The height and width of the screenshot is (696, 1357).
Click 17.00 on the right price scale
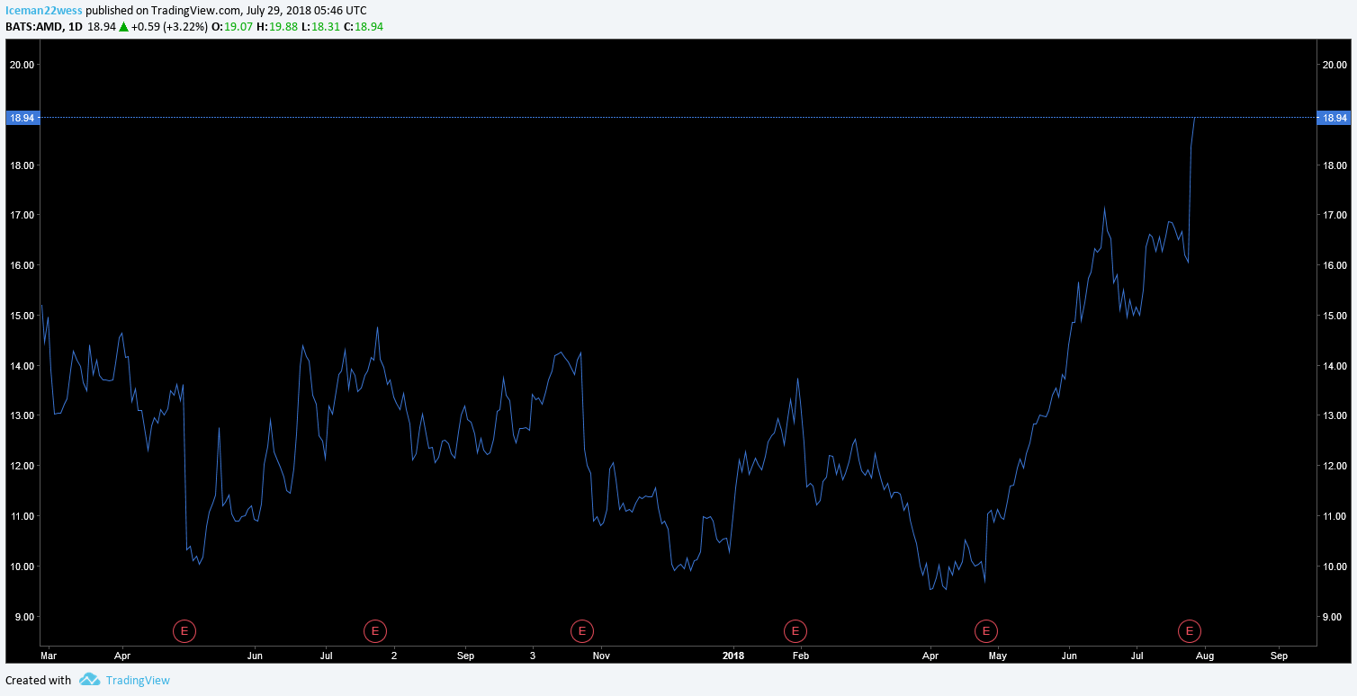pos(1334,216)
